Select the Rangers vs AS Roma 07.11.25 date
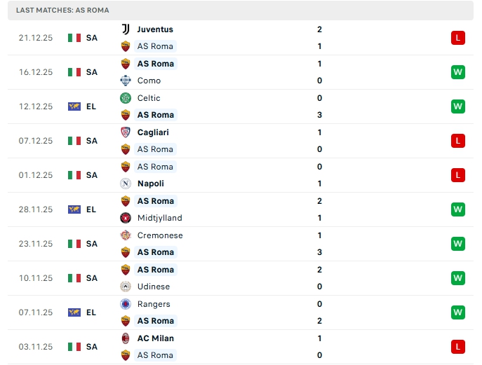This screenshot has height=365, width=482. point(36,312)
